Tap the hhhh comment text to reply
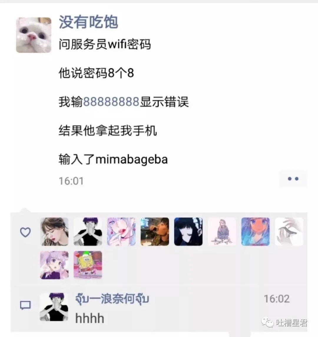Screen dimensions: 318x337 tap(90, 318)
